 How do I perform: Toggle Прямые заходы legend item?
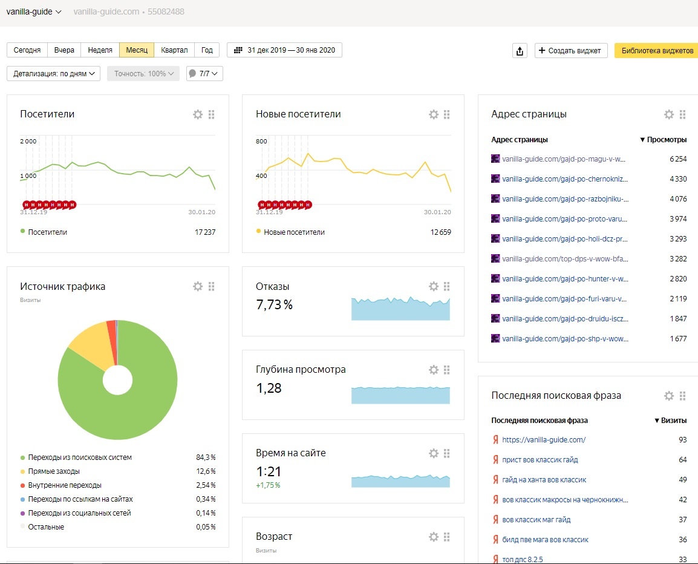tap(54, 471)
